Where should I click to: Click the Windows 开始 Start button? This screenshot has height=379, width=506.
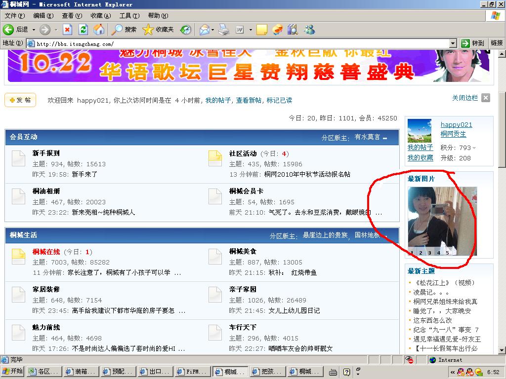tap(13, 371)
